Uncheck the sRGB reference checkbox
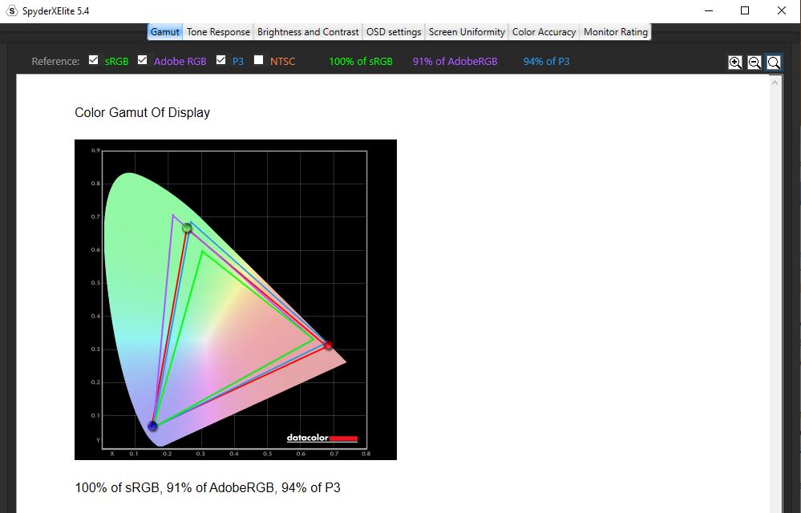Screen dimensions: 801x513 point(94,60)
